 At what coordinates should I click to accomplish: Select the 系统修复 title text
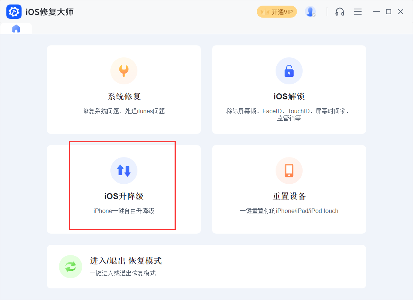124,96
